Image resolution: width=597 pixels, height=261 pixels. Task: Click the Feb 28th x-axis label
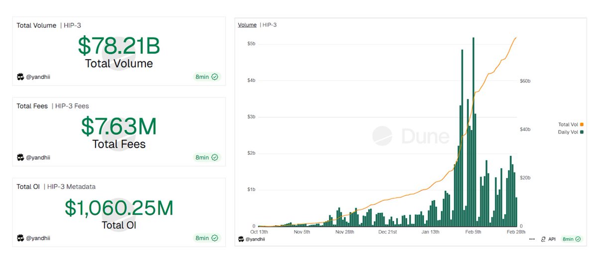517,232
